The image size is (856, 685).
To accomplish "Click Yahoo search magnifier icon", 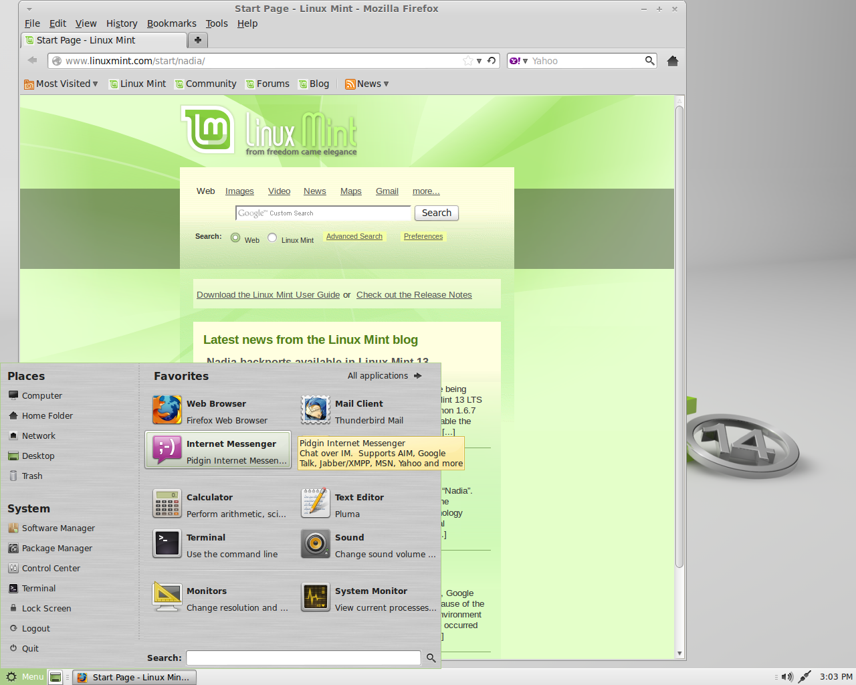I will tap(649, 61).
